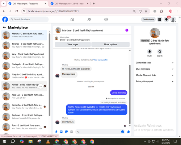Open the Kemesha conversation
The height and width of the screenshot is (145, 181).
click(x=24, y=107)
